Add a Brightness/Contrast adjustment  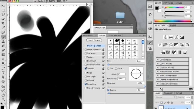(x=165, y=37)
